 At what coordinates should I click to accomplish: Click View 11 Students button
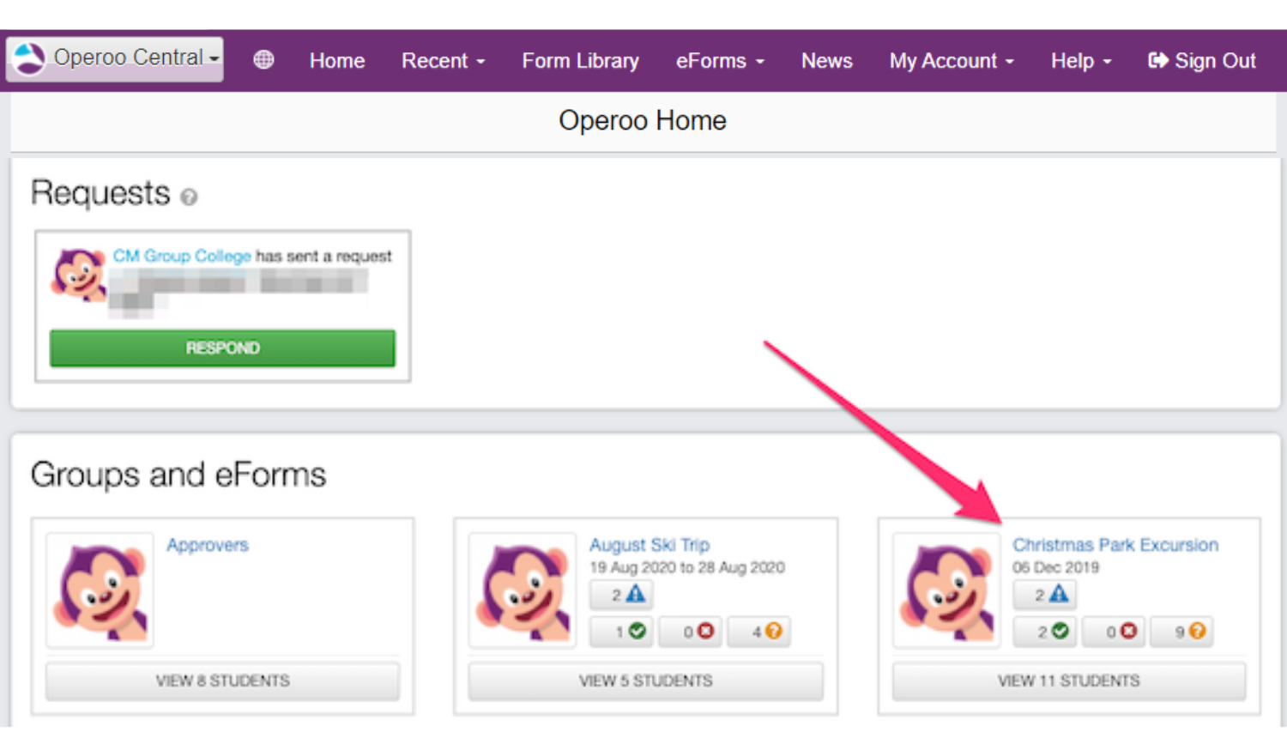1068,681
